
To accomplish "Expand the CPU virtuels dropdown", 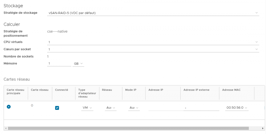I will [153, 42].
